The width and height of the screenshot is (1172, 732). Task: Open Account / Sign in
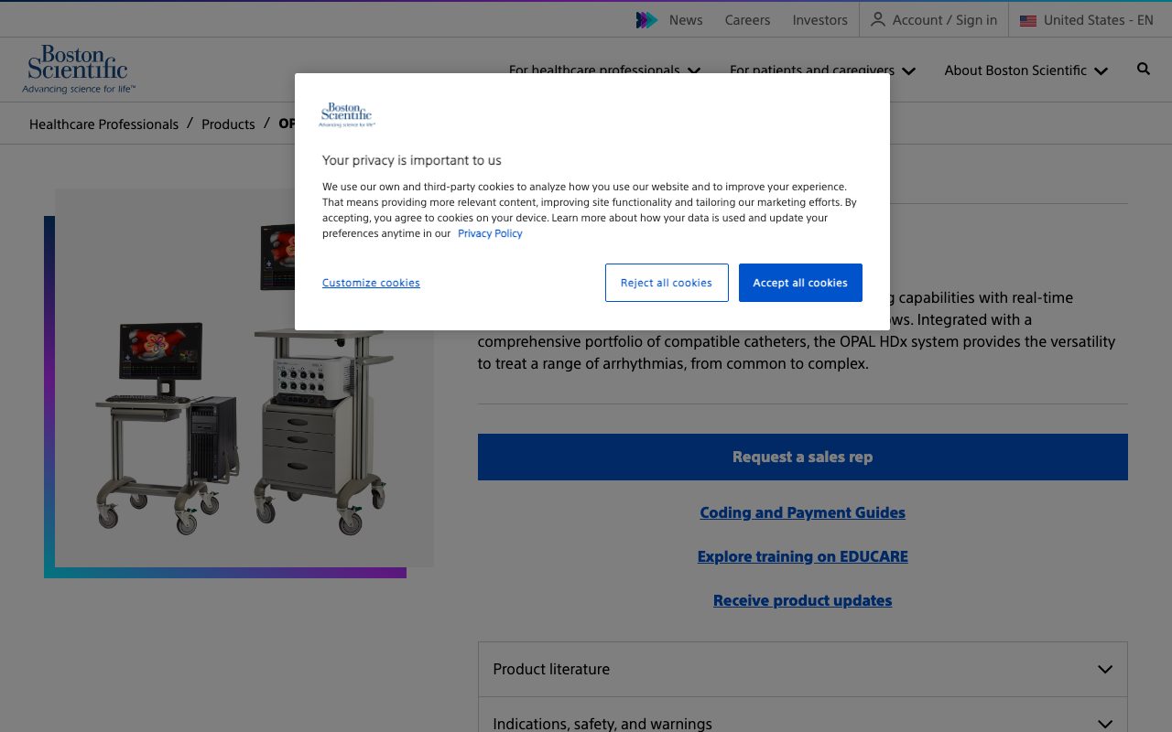click(x=934, y=20)
